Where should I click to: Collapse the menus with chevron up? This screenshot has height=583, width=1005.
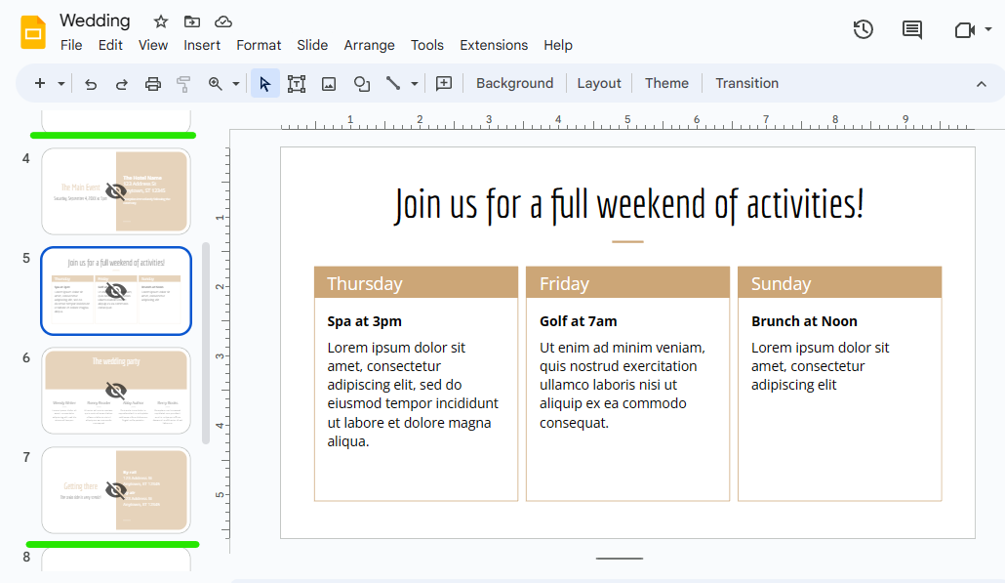click(x=982, y=84)
